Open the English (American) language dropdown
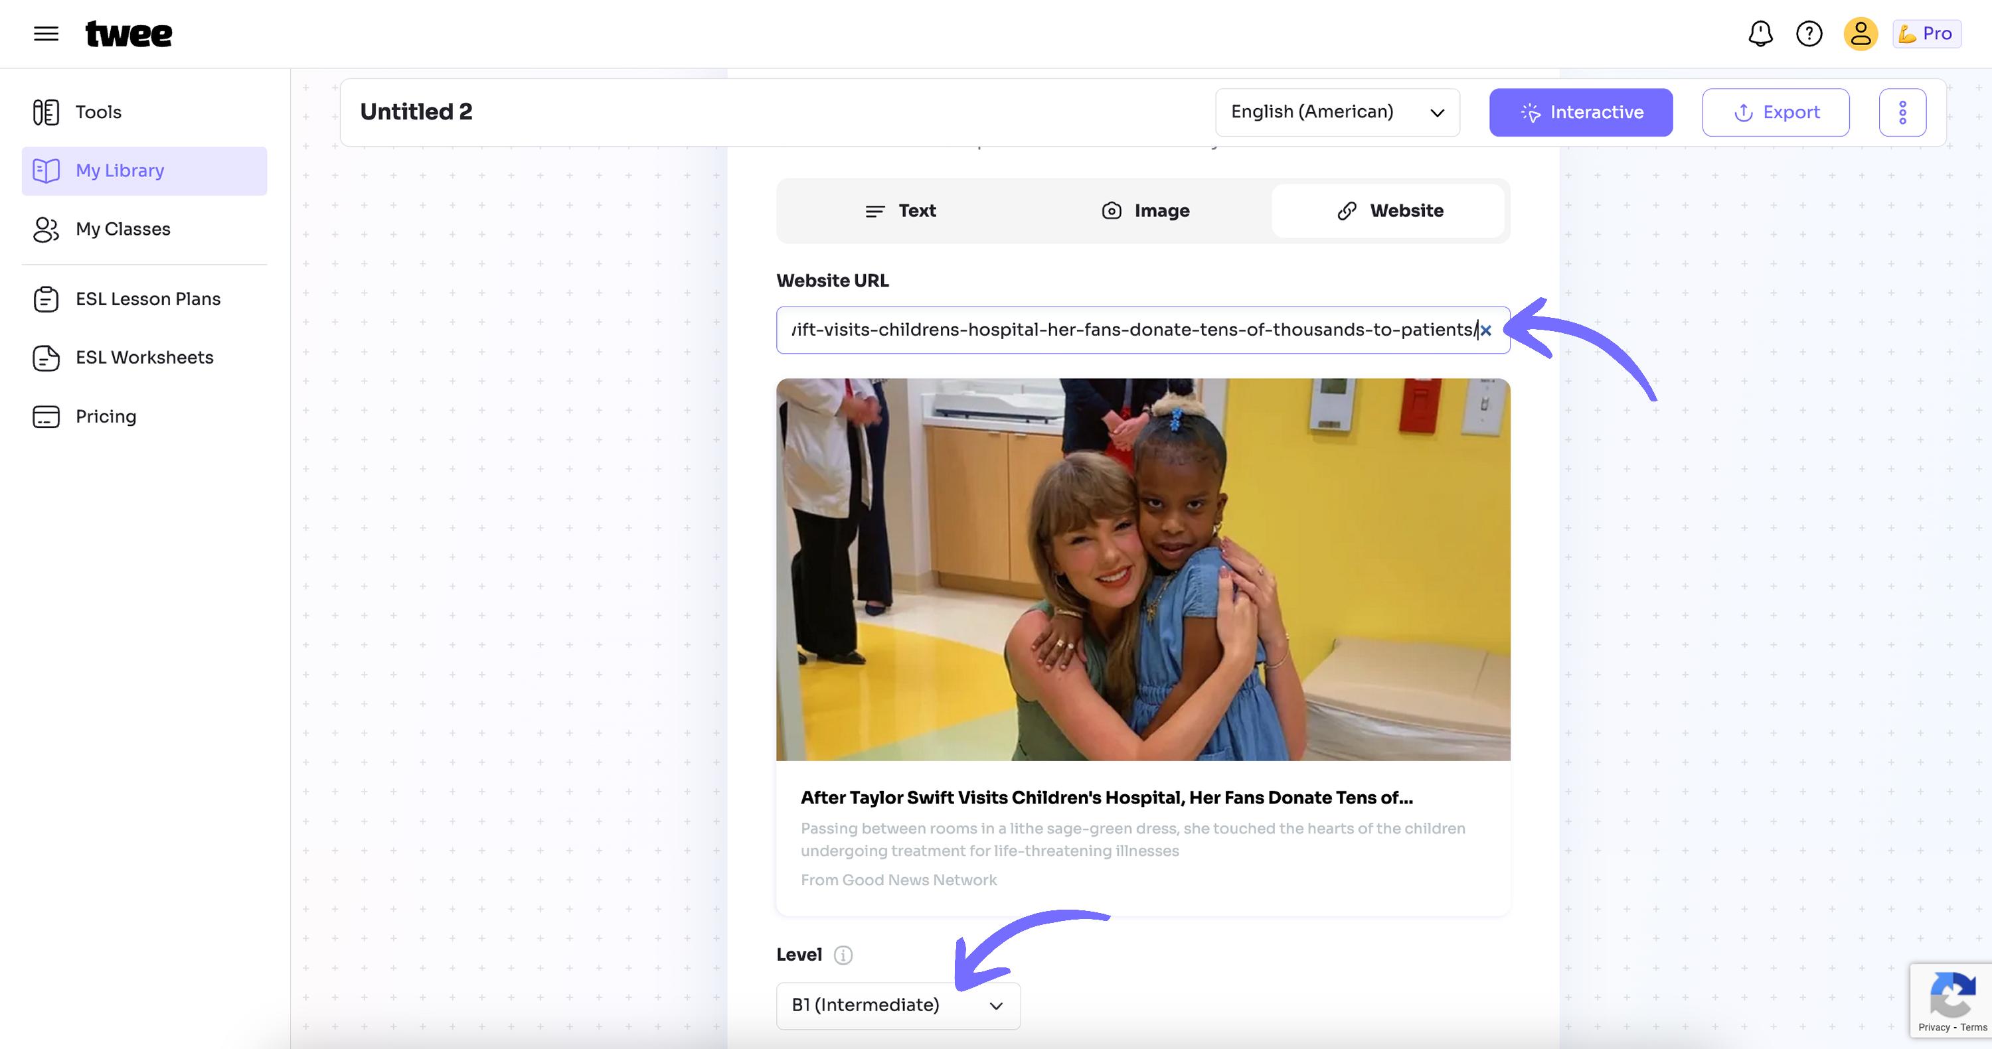 point(1338,112)
